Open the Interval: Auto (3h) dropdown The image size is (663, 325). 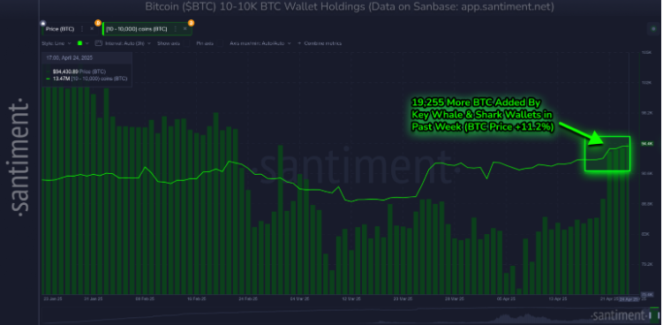tap(128, 43)
